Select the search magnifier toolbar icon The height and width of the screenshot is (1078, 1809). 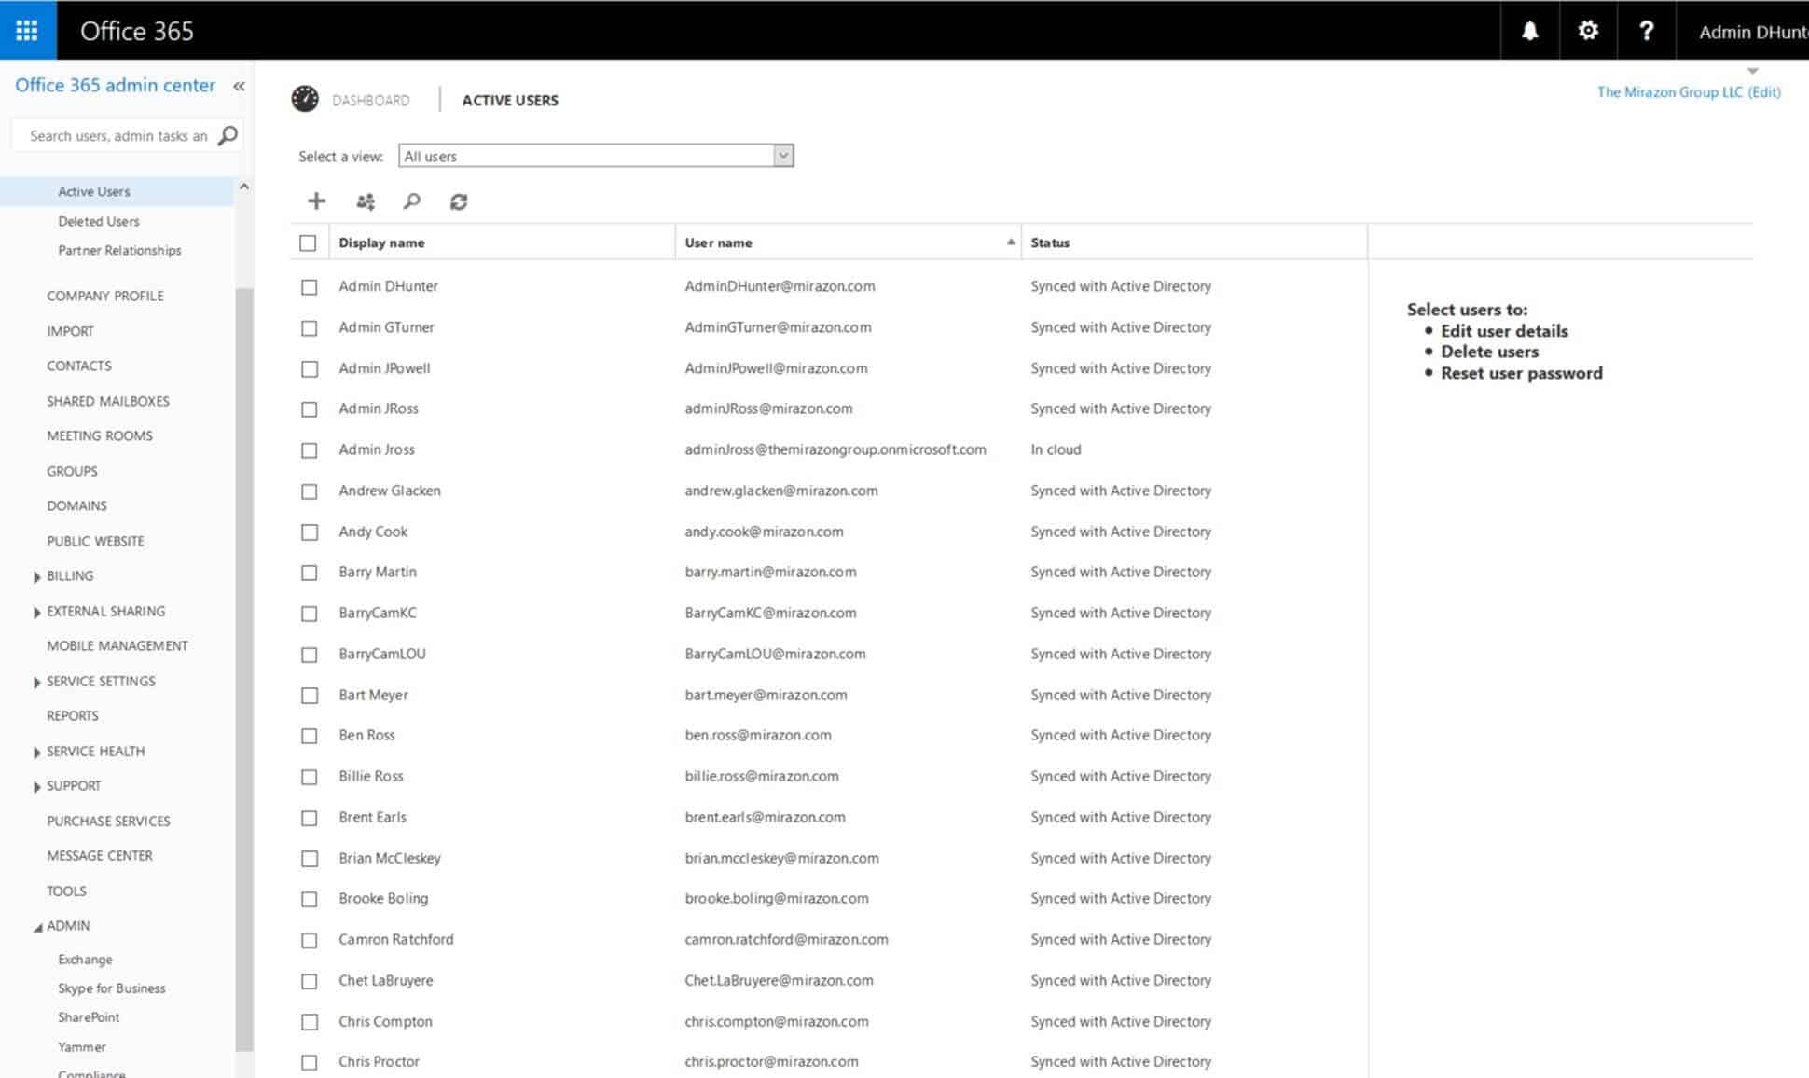(411, 200)
